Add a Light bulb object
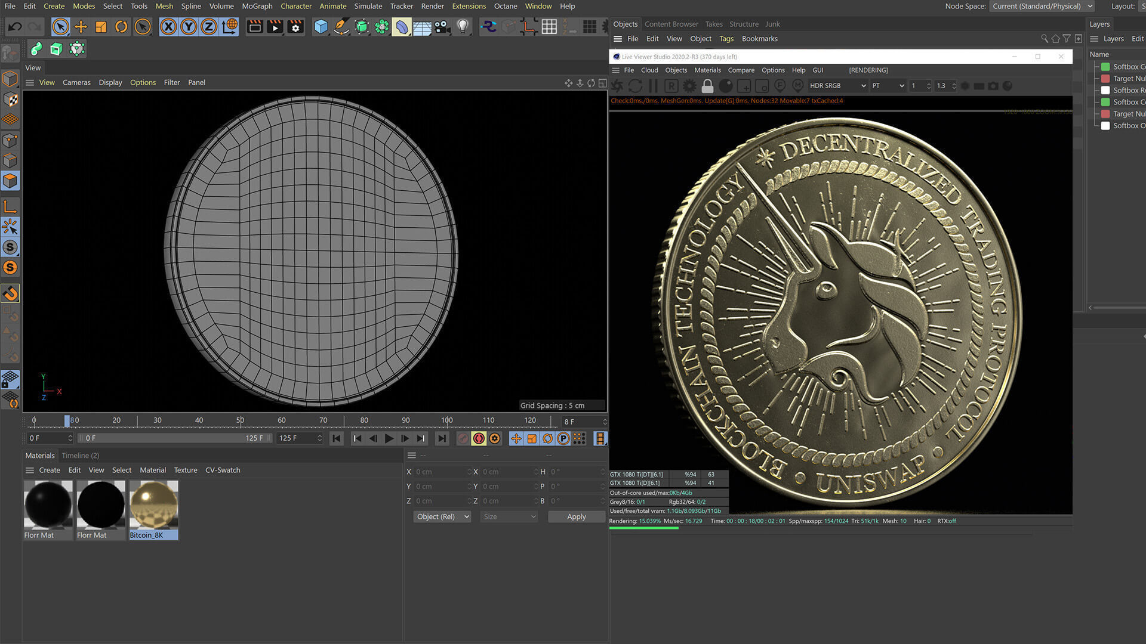This screenshot has width=1146, height=644. 463,27
